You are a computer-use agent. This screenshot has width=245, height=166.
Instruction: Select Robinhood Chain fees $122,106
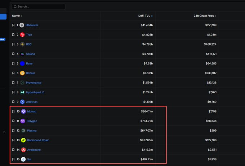[x=211, y=140]
